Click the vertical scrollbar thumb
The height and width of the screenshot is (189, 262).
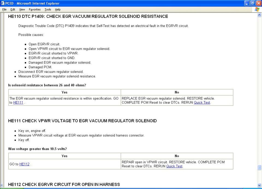click(259, 168)
